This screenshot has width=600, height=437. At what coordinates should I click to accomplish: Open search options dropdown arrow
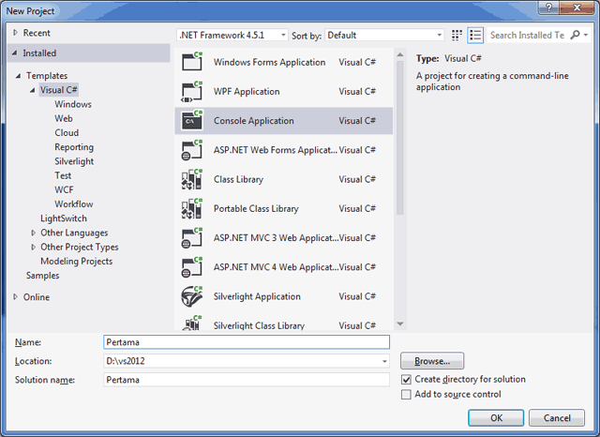click(585, 35)
